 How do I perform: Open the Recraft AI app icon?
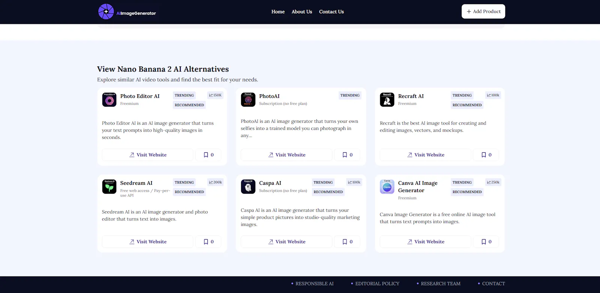[387, 100]
